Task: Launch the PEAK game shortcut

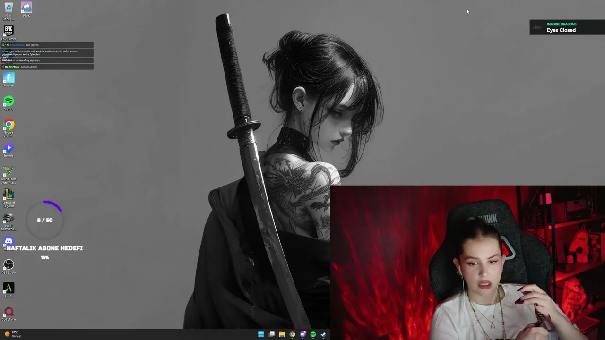Action: (26, 9)
